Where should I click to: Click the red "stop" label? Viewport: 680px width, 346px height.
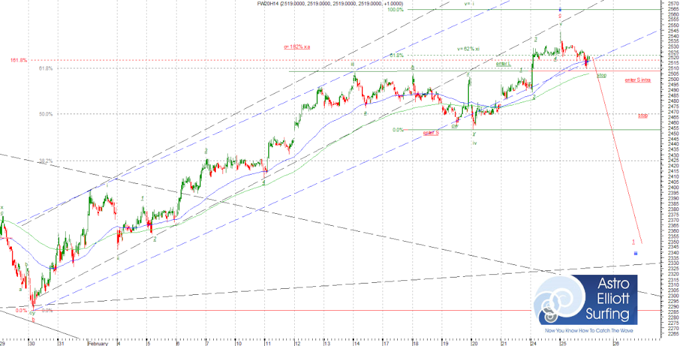(x=643, y=116)
